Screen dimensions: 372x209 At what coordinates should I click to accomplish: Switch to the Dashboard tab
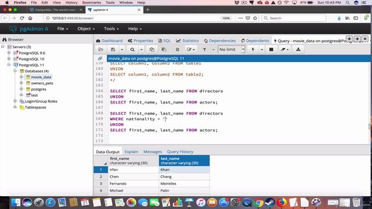point(109,41)
